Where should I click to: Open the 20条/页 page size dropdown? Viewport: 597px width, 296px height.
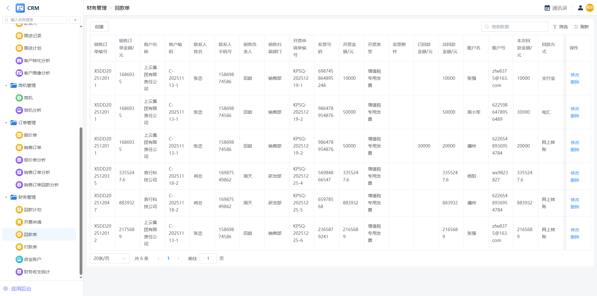pos(109,258)
